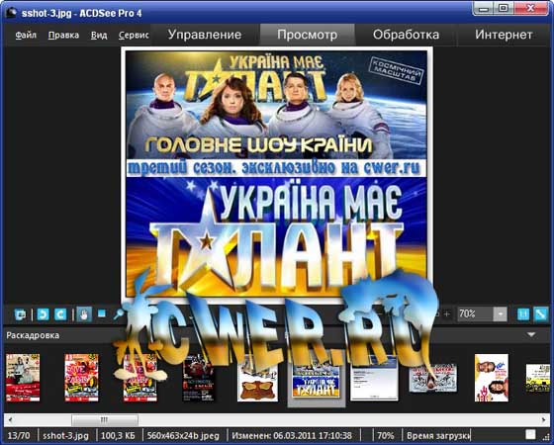Select the hand scroll tool
Screen dimensions: 554x445
coord(84,314)
